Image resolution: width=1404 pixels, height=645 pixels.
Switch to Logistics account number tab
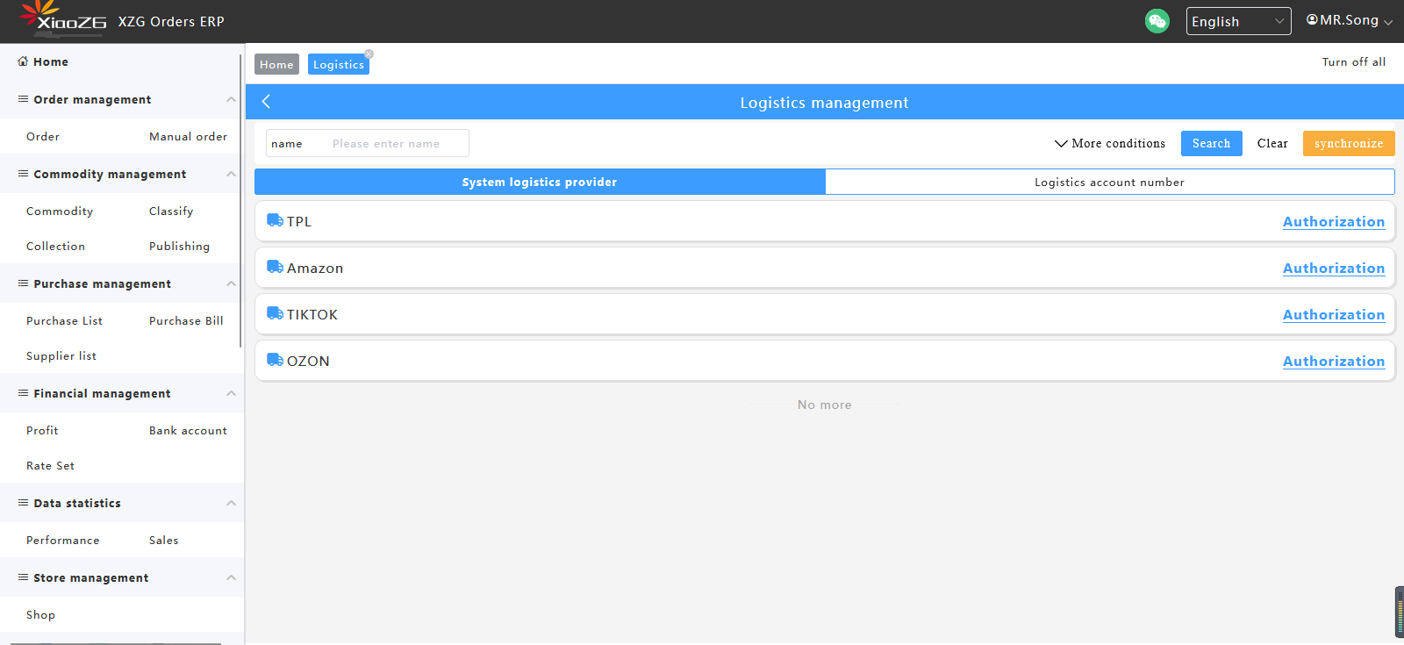coord(1109,182)
